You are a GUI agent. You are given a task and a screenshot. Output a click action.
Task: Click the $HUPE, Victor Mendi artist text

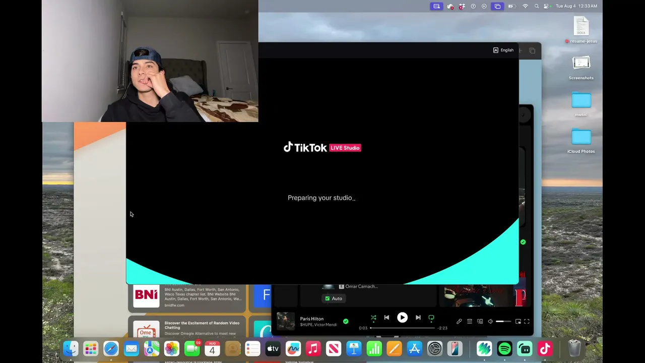pyautogui.click(x=318, y=325)
